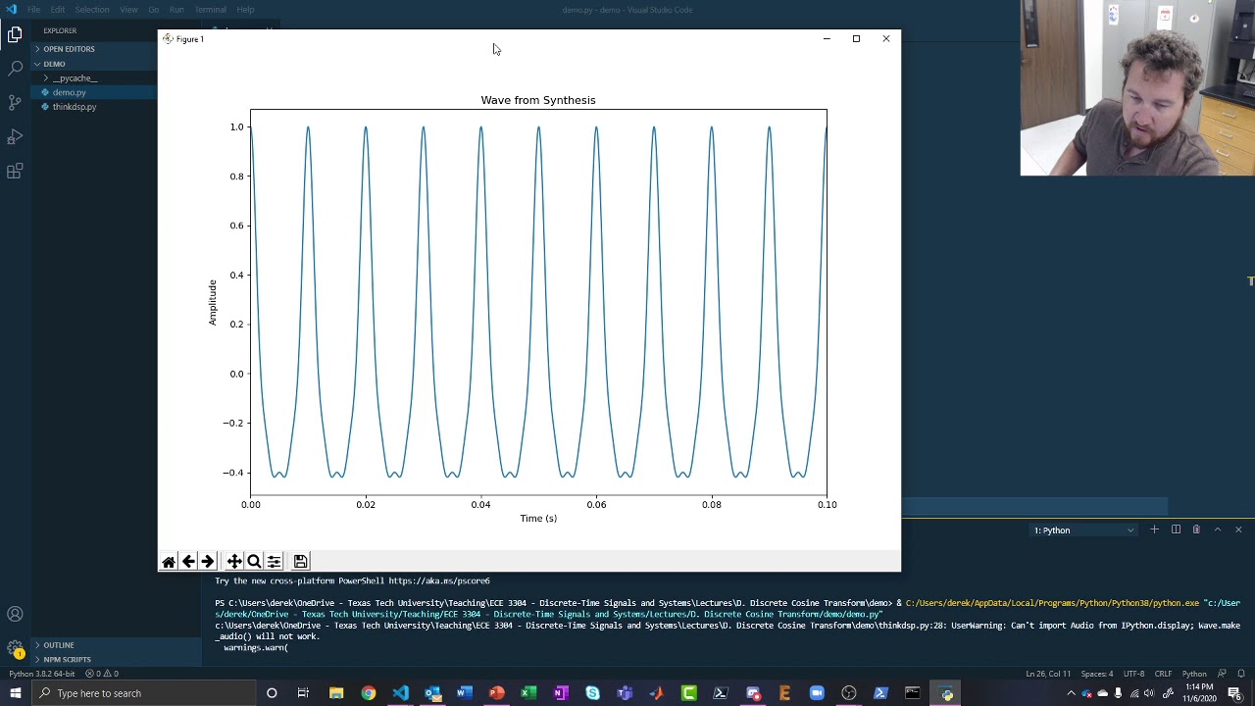
Task: Open Windows Start menu
Action: [16, 693]
